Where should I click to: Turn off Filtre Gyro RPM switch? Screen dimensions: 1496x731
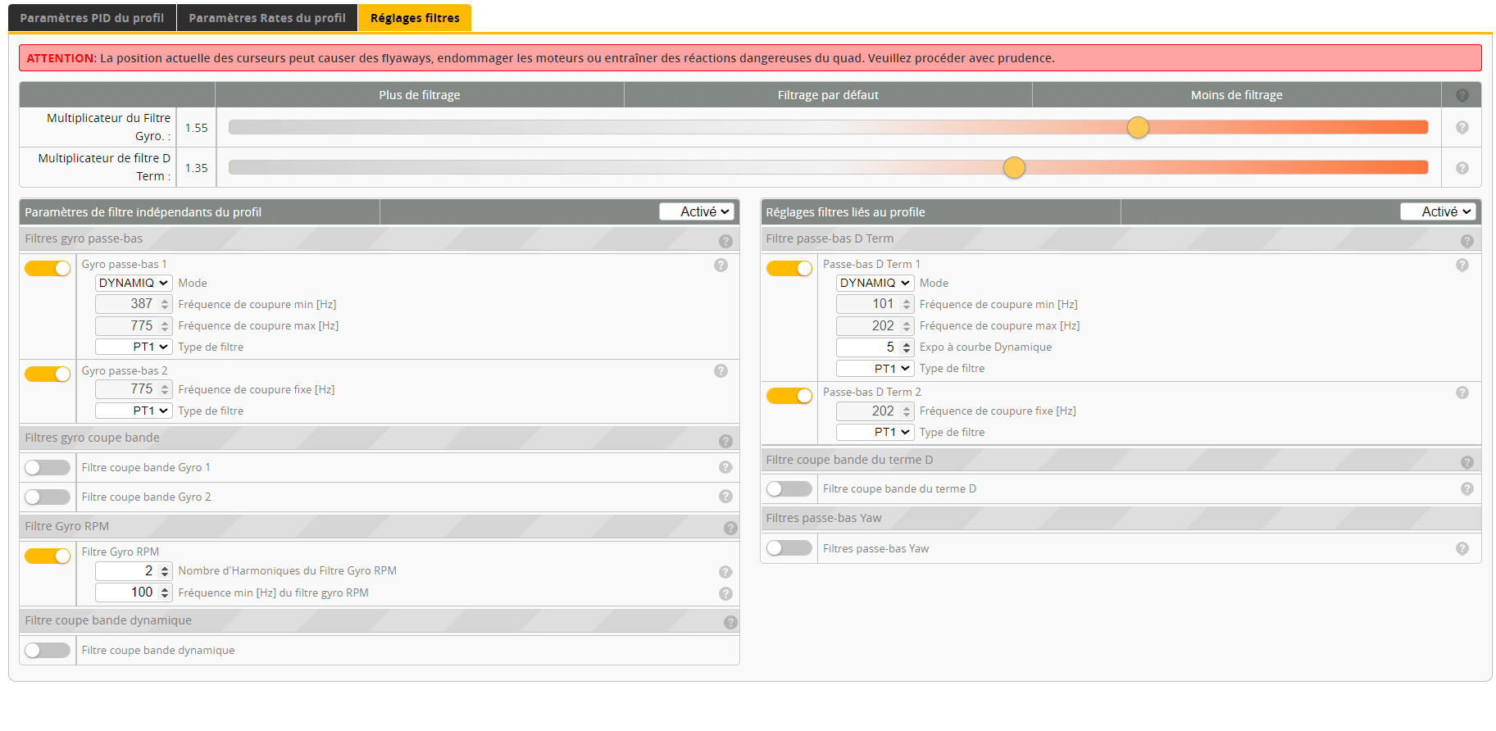tap(48, 556)
